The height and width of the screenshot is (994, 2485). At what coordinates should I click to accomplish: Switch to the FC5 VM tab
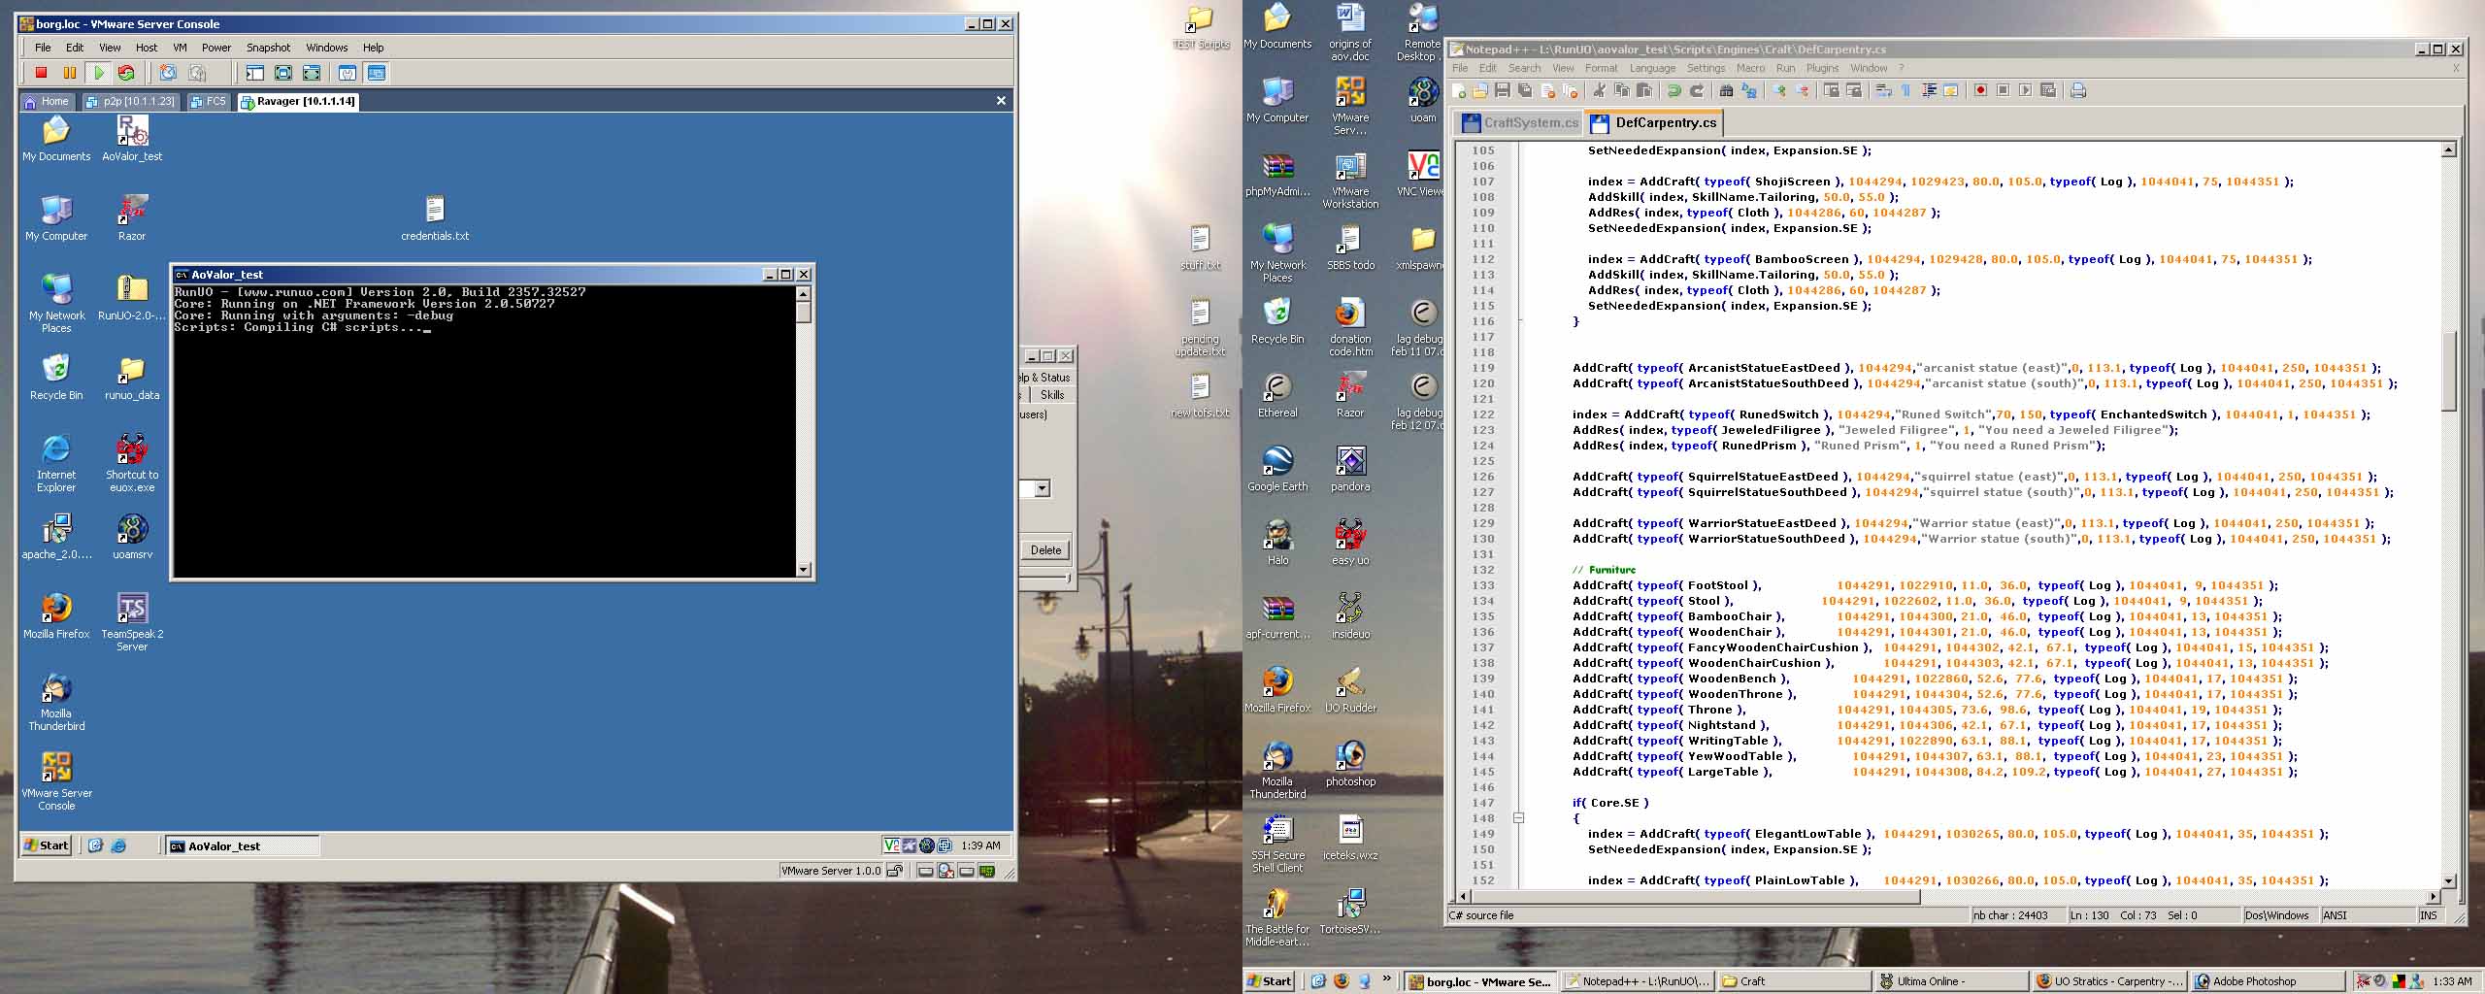pyautogui.click(x=208, y=101)
